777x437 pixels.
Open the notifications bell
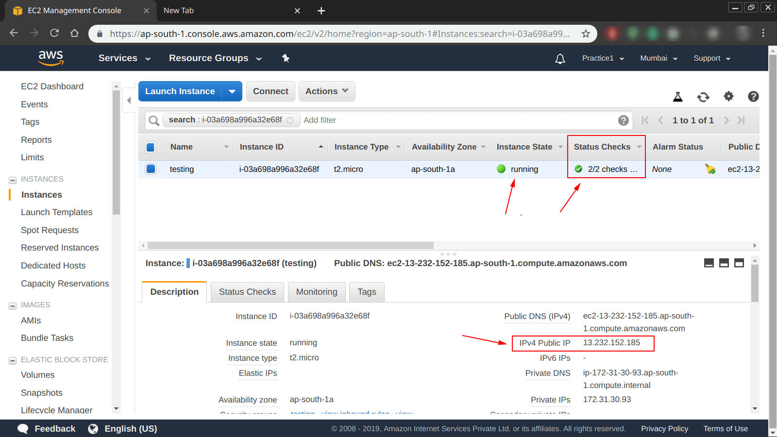pos(560,59)
